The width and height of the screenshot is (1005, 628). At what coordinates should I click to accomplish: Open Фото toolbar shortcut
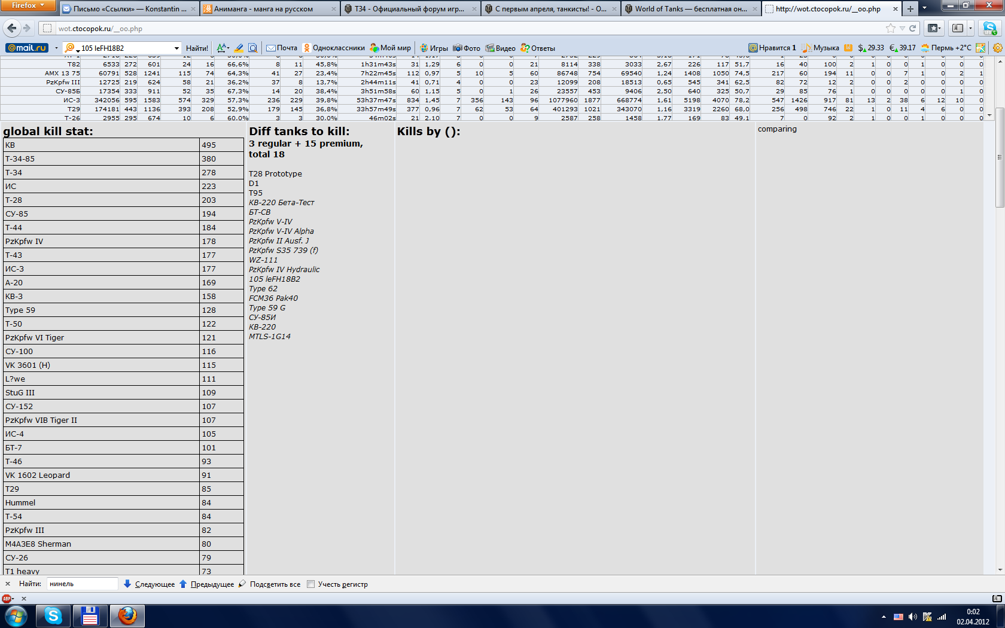tap(467, 48)
